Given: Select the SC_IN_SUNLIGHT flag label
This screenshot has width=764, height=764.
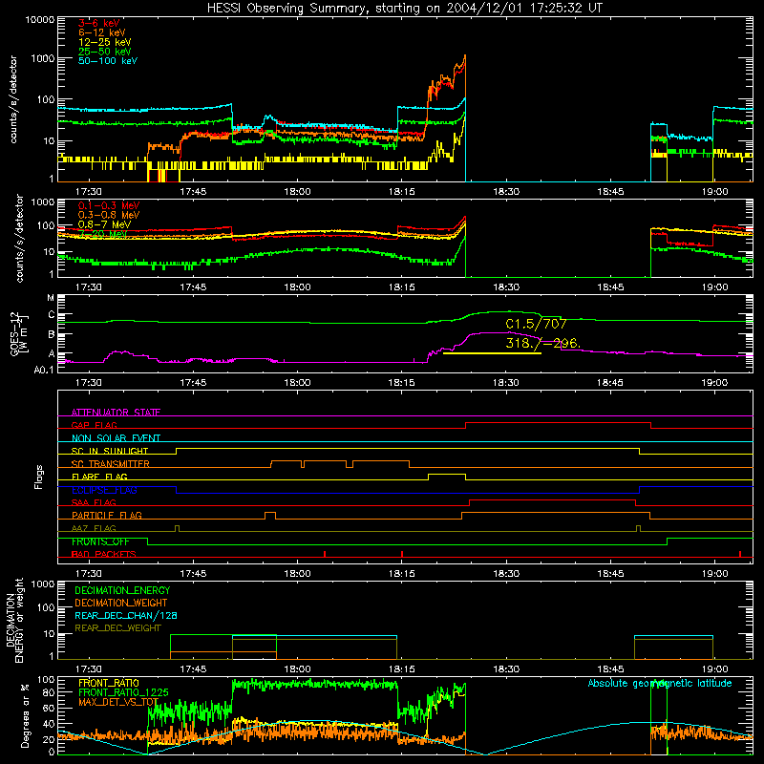Looking at the screenshot, I should [x=110, y=451].
